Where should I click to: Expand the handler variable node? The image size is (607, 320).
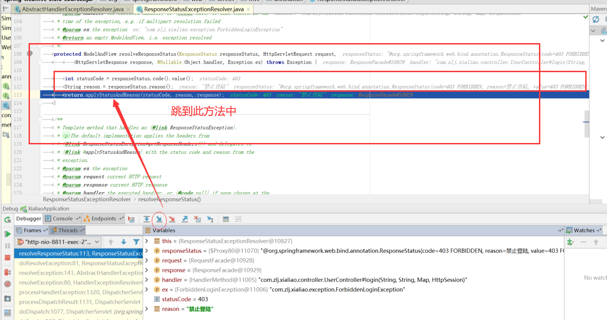click(147, 280)
